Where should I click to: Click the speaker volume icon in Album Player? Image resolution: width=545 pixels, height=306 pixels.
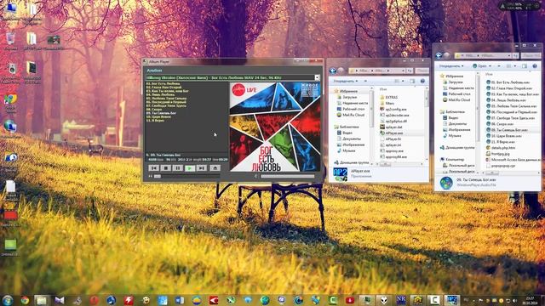(256, 176)
